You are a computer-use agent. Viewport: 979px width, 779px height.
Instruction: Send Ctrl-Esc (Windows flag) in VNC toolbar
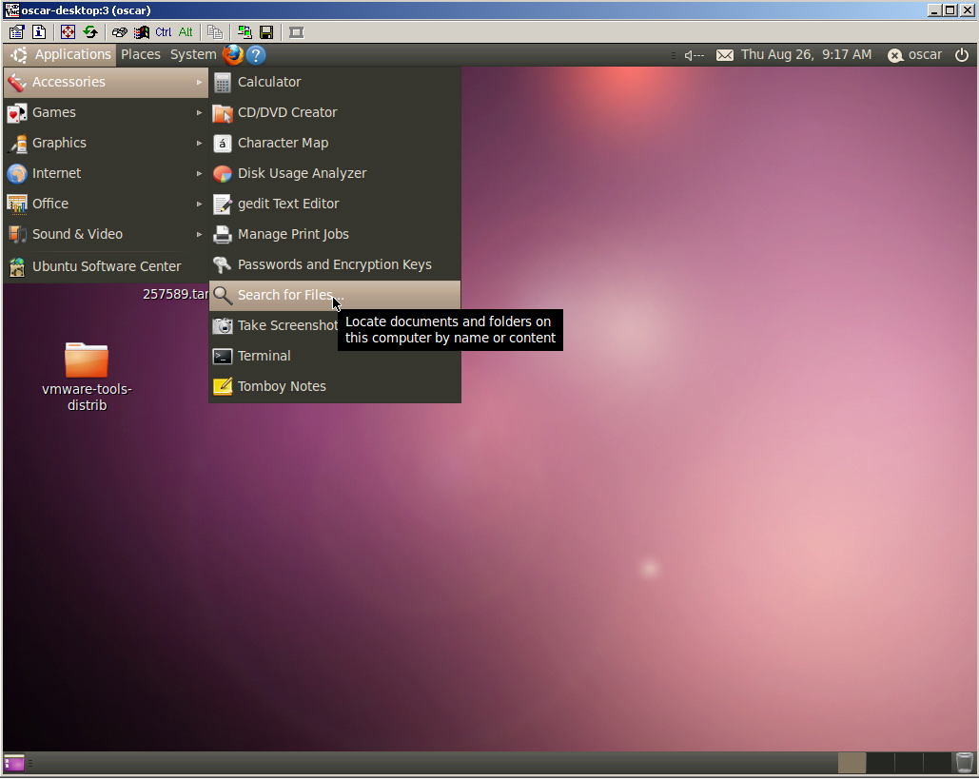[142, 32]
